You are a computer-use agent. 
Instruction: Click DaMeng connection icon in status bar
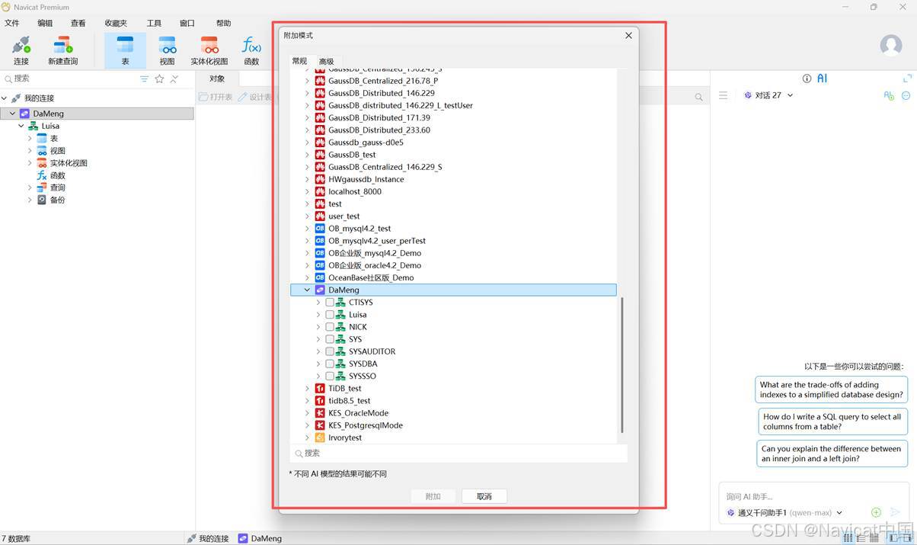[x=243, y=538]
